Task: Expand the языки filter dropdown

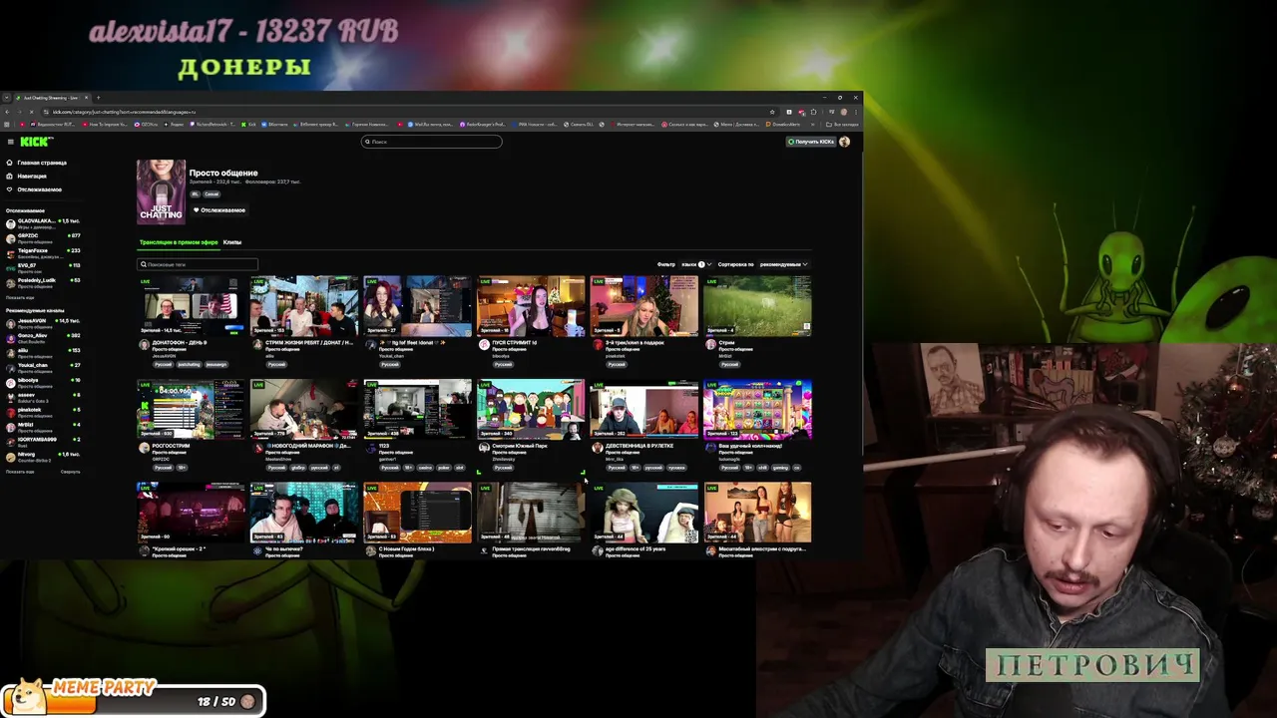Action: tap(694, 264)
